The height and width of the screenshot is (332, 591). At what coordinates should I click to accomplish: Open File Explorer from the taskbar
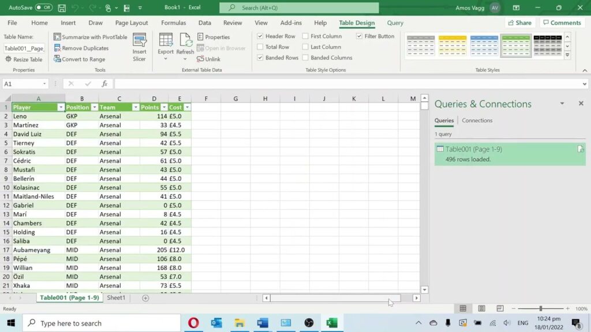(240, 323)
